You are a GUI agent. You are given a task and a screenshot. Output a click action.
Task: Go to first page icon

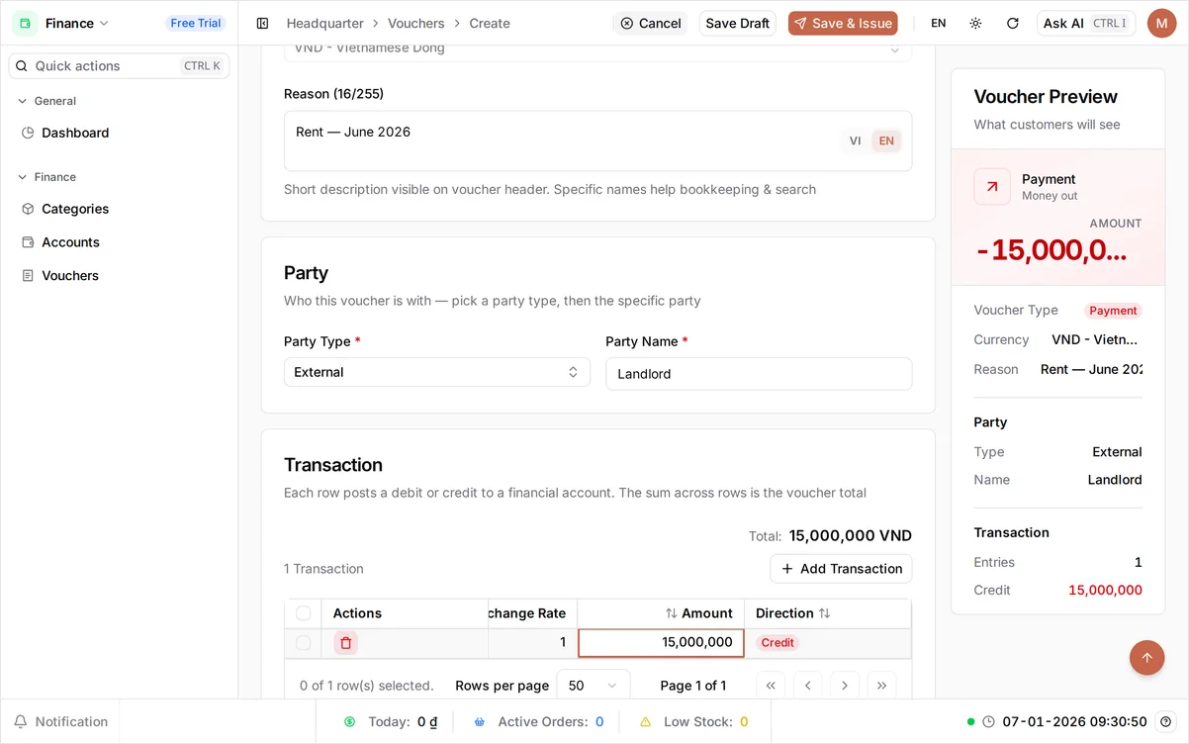point(771,686)
